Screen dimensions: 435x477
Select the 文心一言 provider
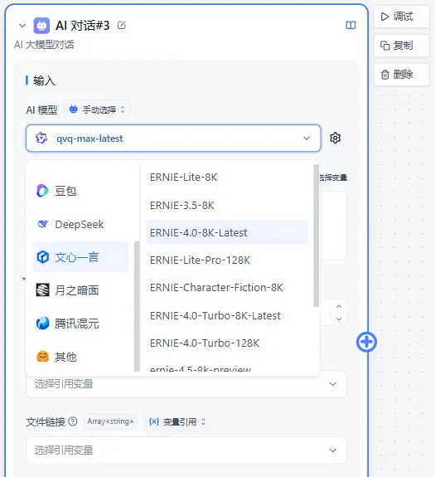click(x=80, y=257)
